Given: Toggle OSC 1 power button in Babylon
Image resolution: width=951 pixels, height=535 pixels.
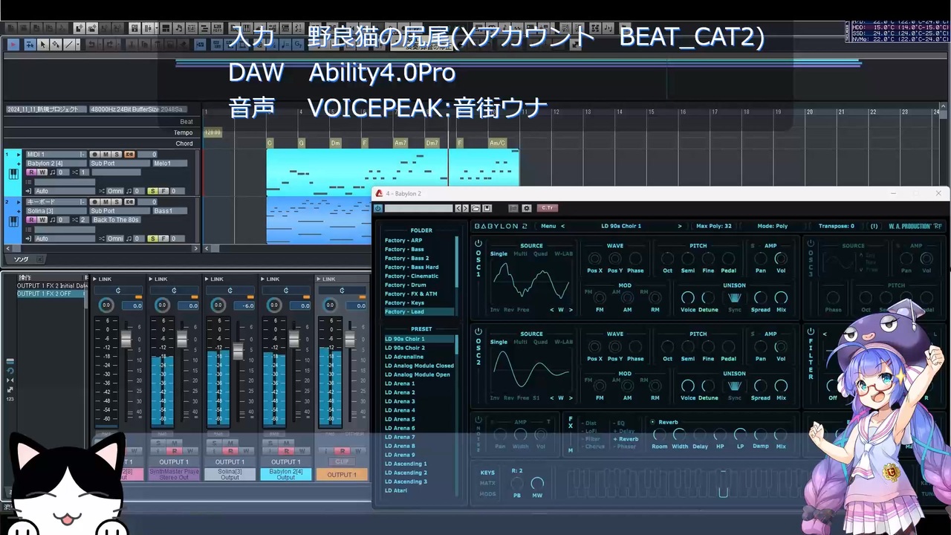Looking at the screenshot, I should click(478, 244).
